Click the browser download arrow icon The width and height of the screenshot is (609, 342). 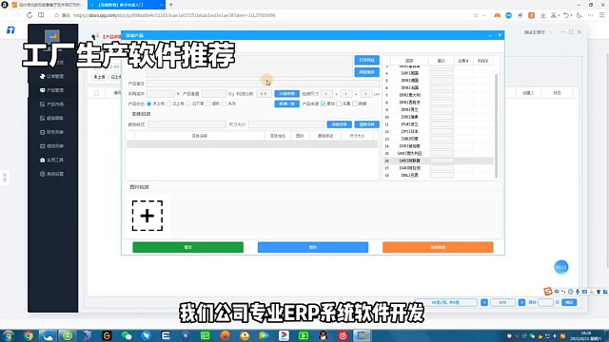click(543, 15)
